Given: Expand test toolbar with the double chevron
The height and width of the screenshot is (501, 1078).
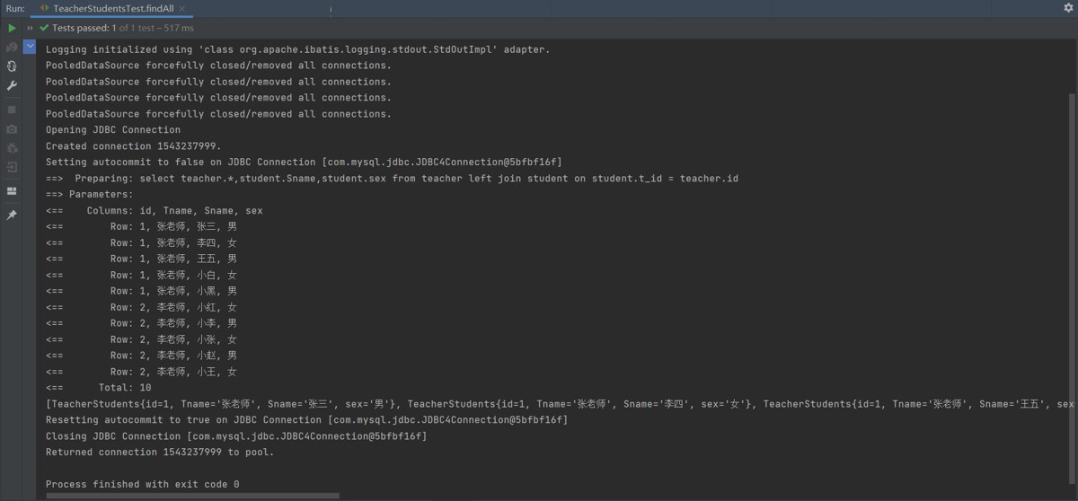Looking at the screenshot, I should (30, 29).
